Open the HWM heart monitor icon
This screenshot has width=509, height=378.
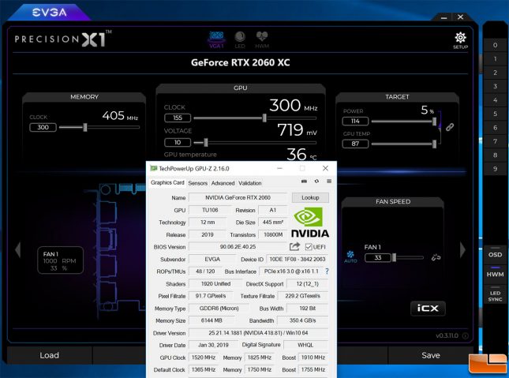262,39
